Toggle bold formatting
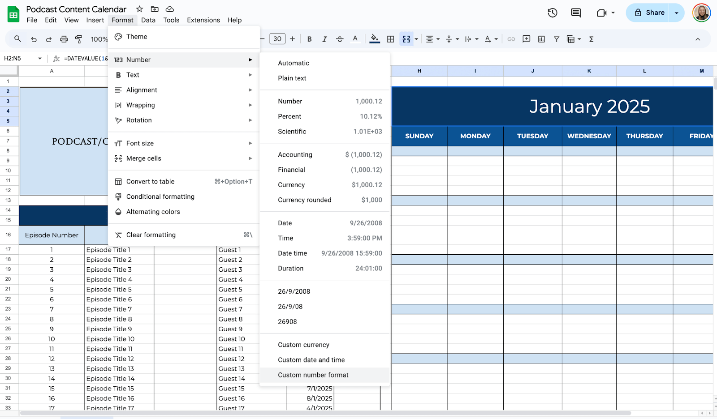The height and width of the screenshot is (419, 717). 309,39
